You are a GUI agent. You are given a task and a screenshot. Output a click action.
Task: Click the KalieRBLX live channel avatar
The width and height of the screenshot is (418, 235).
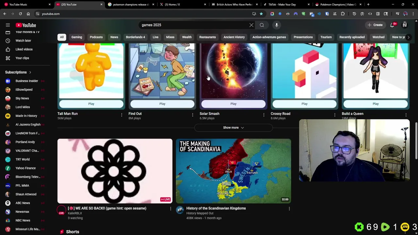61,210
